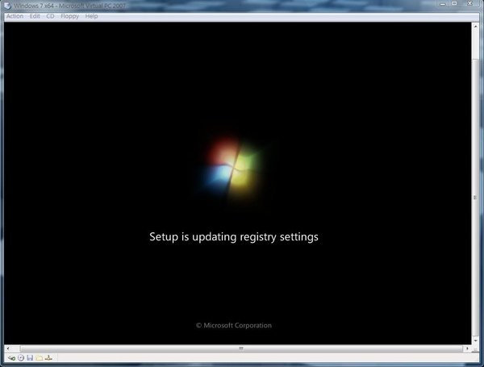Click the '© Microsoft Corporation' text
Screen dimensions: 484x367
click(x=234, y=325)
